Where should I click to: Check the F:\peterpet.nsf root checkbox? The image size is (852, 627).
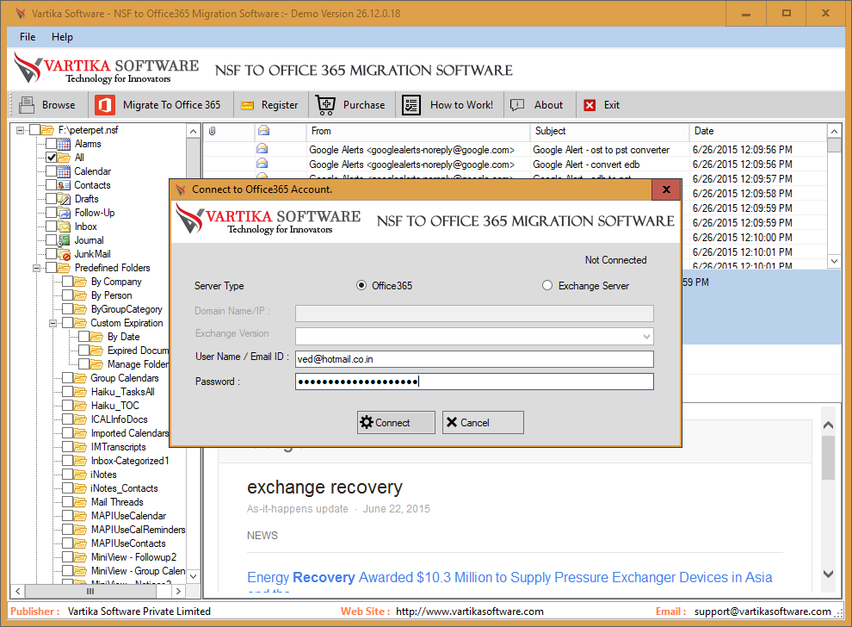[x=34, y=130]
